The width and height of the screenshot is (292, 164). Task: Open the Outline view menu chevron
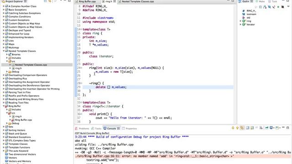click(288, 7)
